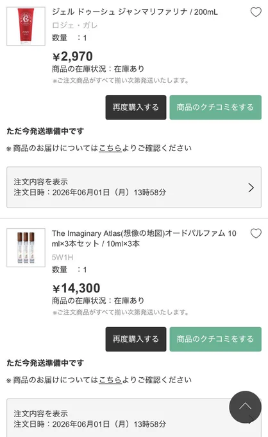Favorite the ジェル ドゥーシュ item via heart icon
Image resolution: width=268 pixels, height=437 pixels.
(256, 12)
